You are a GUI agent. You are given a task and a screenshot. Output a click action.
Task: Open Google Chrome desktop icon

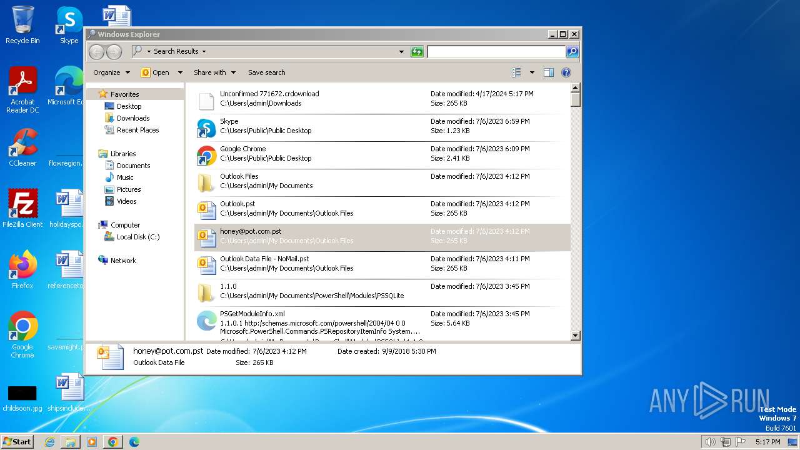pyautogui.click(x=22, y=335)
